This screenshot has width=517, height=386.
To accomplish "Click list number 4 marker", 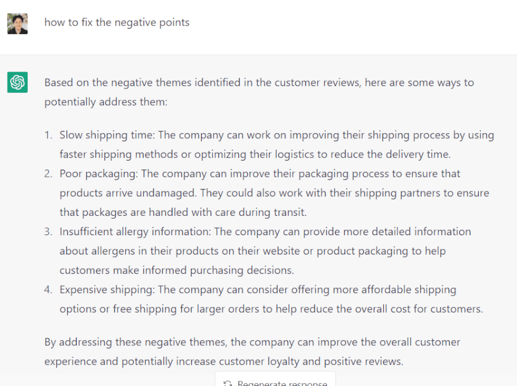I will [48, 290].
